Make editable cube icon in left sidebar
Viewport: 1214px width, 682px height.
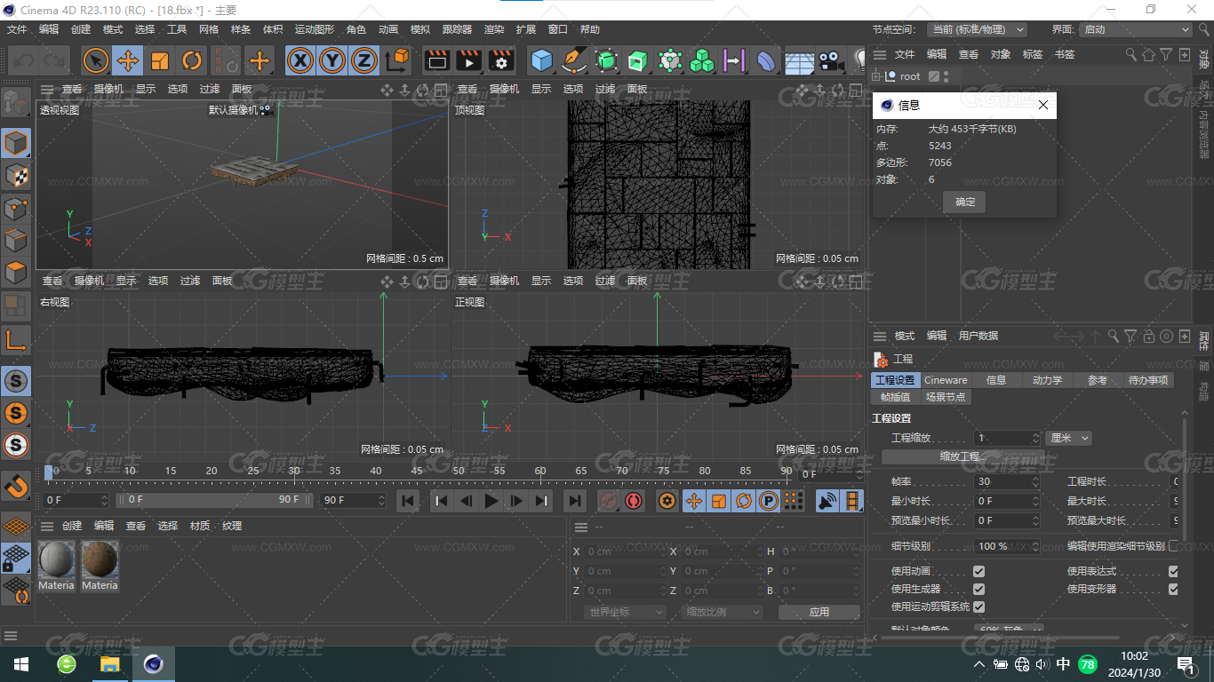click(16, 103)
